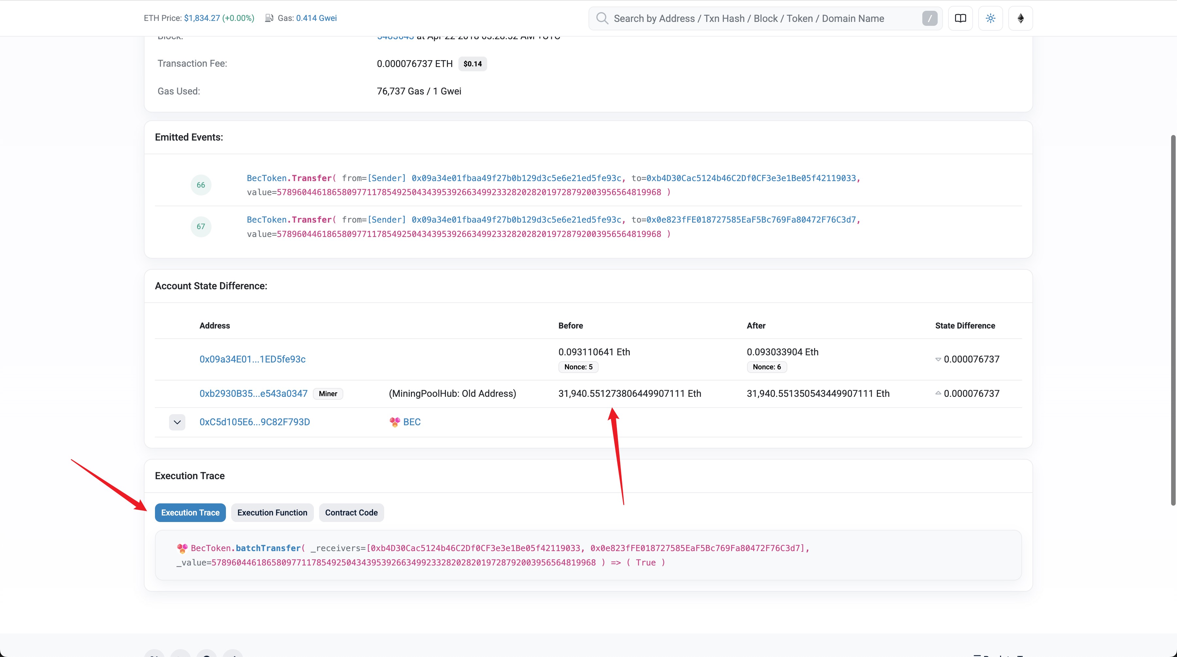Switch to the Execution Function tab

[272, 513]
